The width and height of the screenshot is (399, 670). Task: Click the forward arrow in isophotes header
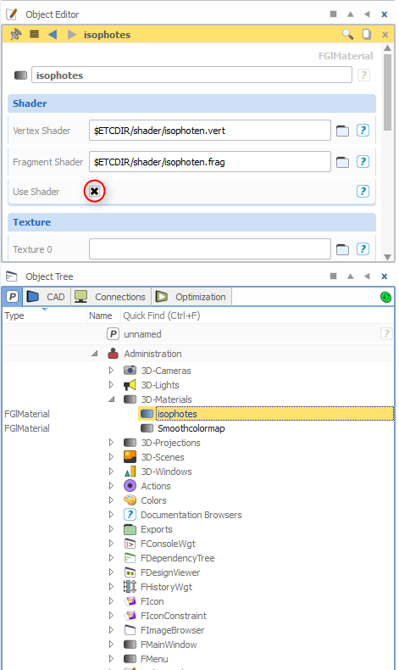(x=72, y=34)
